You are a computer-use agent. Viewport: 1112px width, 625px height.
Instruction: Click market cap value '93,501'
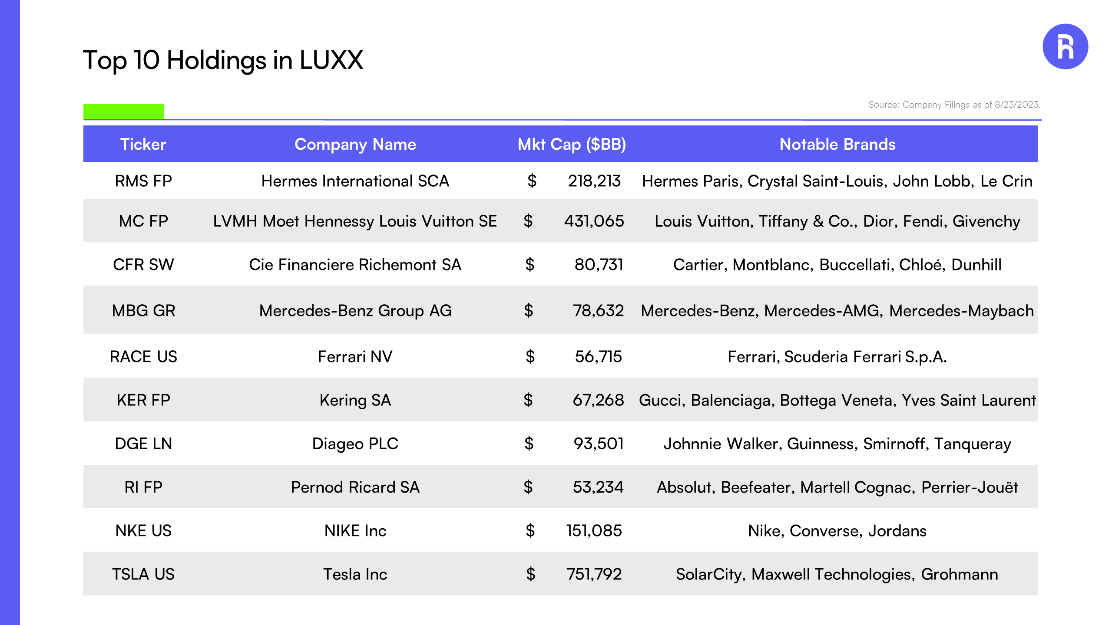point(599,444)
